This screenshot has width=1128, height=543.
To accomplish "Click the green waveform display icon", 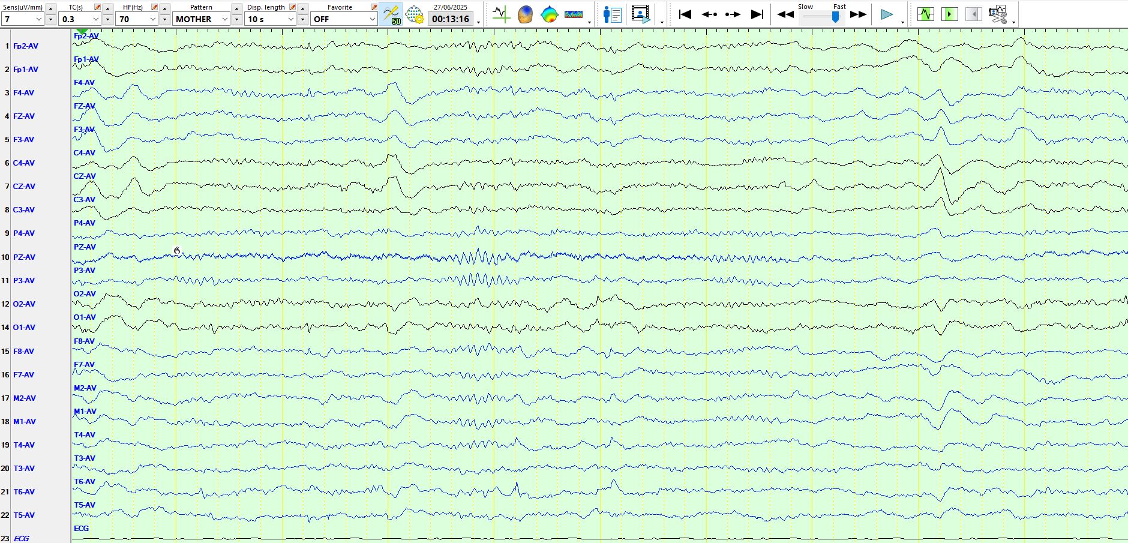I will [926, 14].
